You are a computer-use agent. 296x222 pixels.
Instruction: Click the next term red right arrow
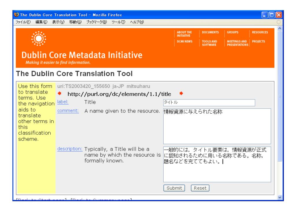(x=181, y=93)
